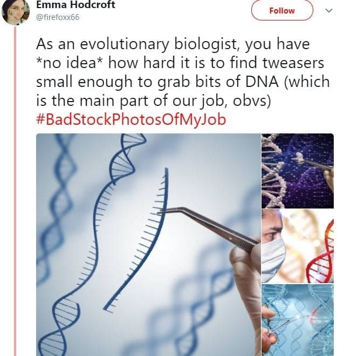
Task: Select the light-blue DNA gloved hand thumbnail
Action: [297, 320]
